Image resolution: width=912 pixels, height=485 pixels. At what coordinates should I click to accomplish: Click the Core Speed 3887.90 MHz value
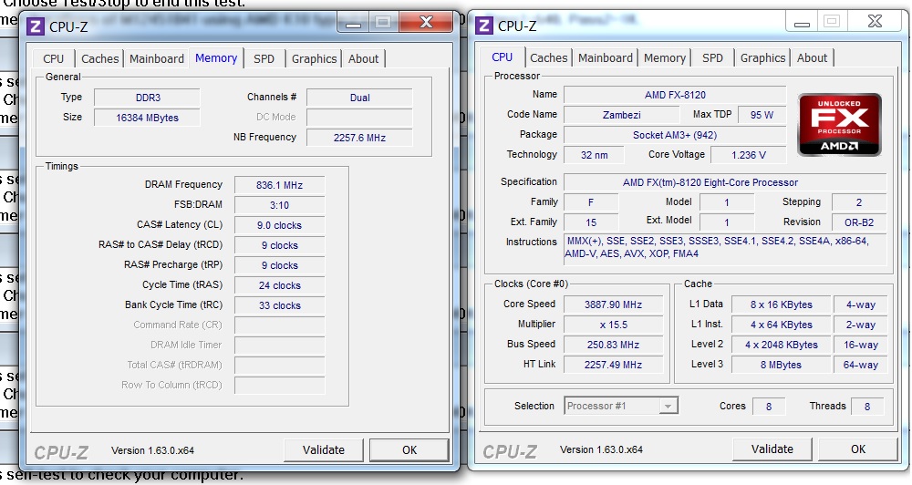click(613, 304)
